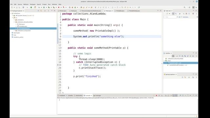Collapse the collections project tree node
The image size is (210, 118).
pos(11,13)
